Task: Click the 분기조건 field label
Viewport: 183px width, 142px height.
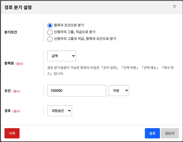Action: (x=11, y=32)
